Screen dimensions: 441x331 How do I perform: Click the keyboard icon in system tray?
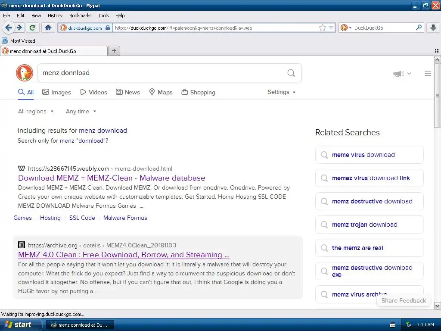coord(393,325)
